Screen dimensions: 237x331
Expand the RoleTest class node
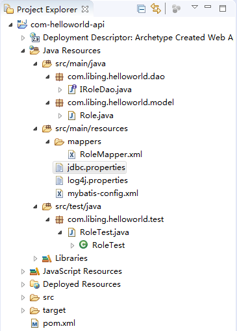[x=72, y=245]
